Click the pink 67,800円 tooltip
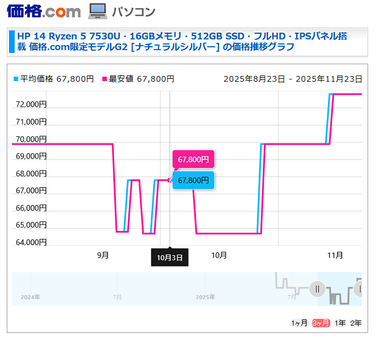Image resolution: width=376 pixels, height=338 pixels. 193,159
